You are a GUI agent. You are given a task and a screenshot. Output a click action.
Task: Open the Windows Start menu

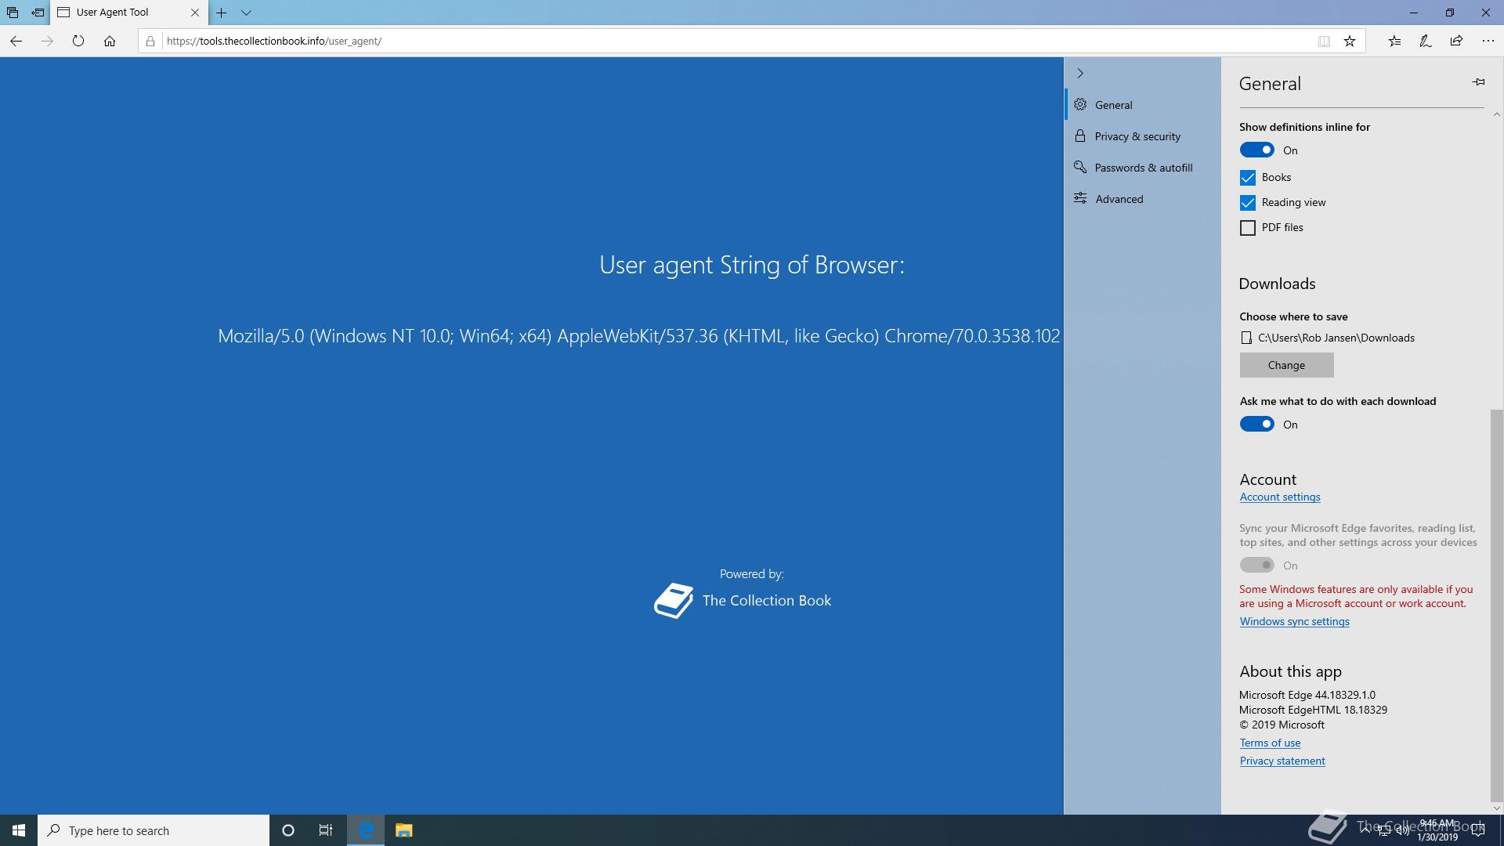tap(19, 830)
